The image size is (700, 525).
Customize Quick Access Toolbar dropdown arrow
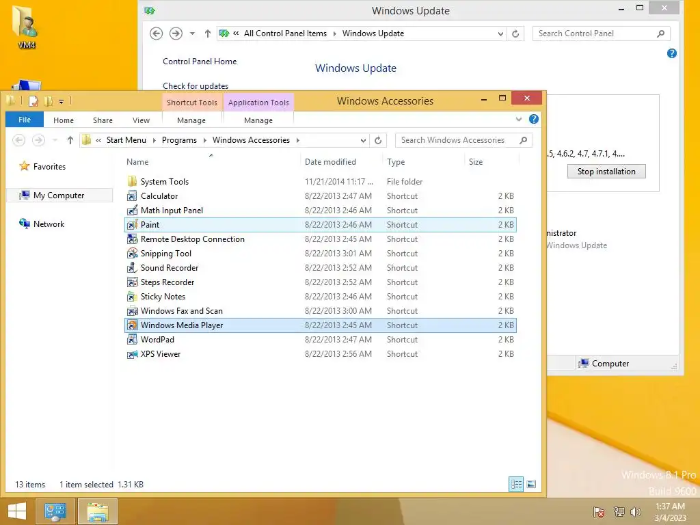(61, 102)
